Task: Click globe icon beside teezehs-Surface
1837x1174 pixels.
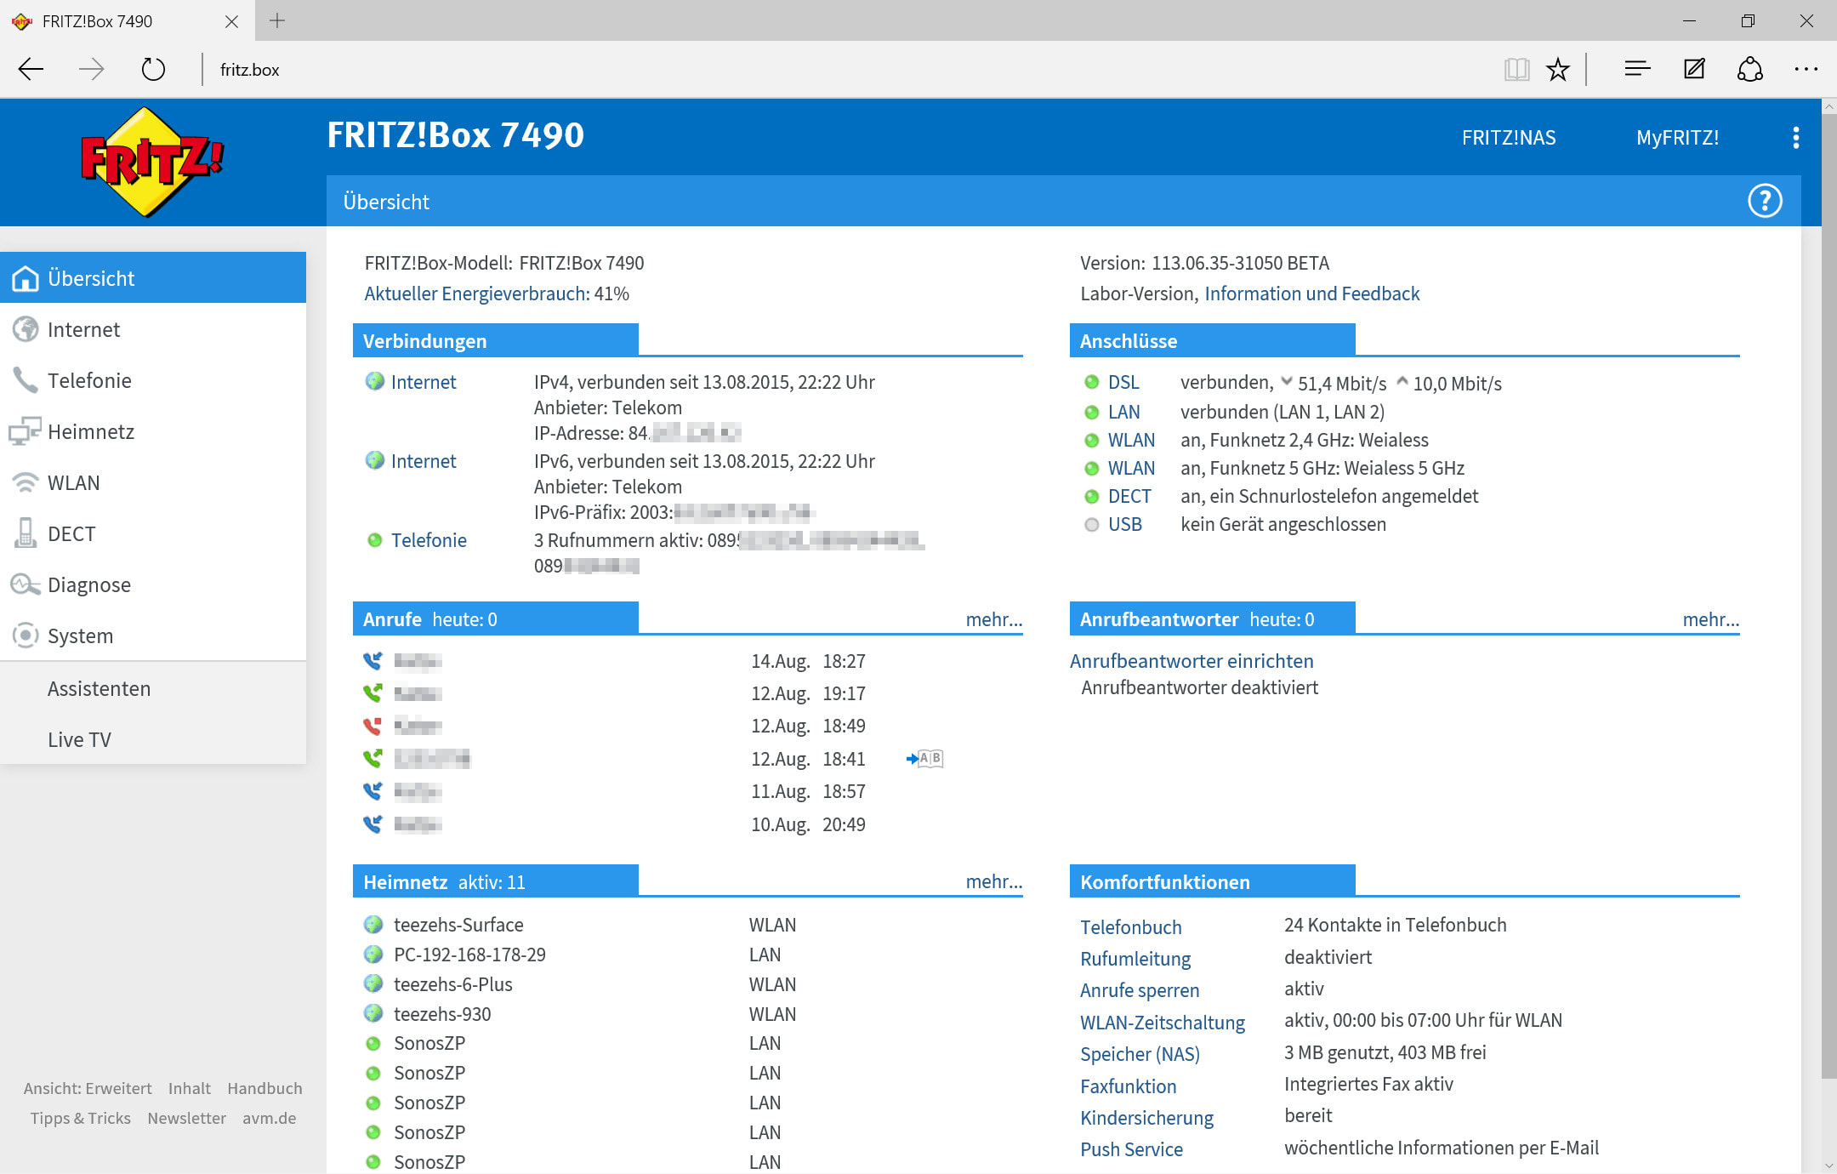Action: (x=373, y=924)
